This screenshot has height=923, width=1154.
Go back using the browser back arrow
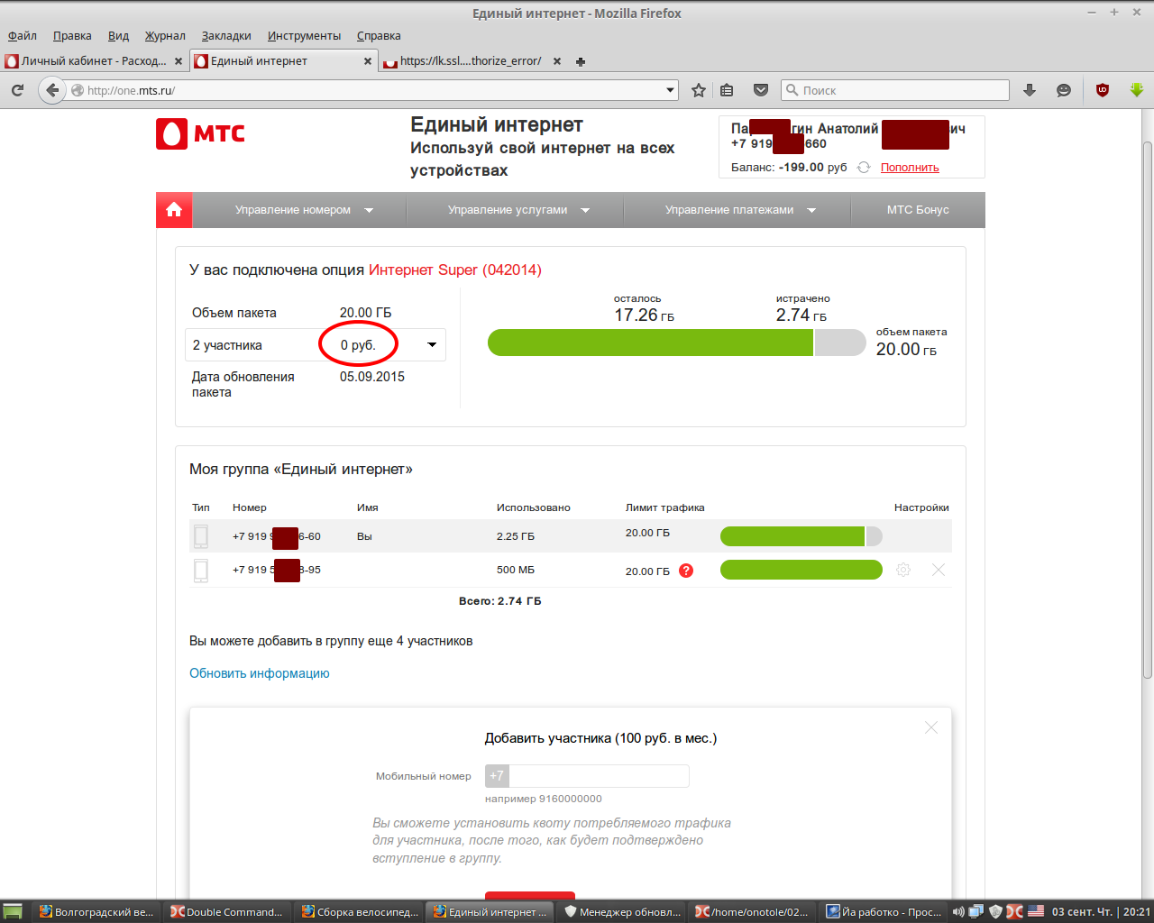pos(52,90)
